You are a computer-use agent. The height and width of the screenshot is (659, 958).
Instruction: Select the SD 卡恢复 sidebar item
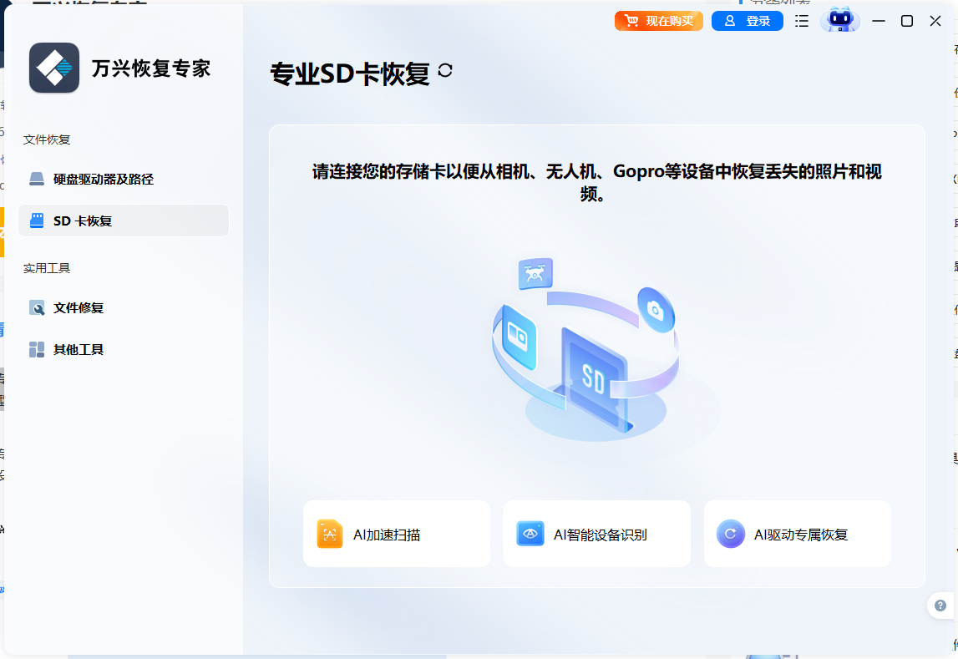pos(124,221)
